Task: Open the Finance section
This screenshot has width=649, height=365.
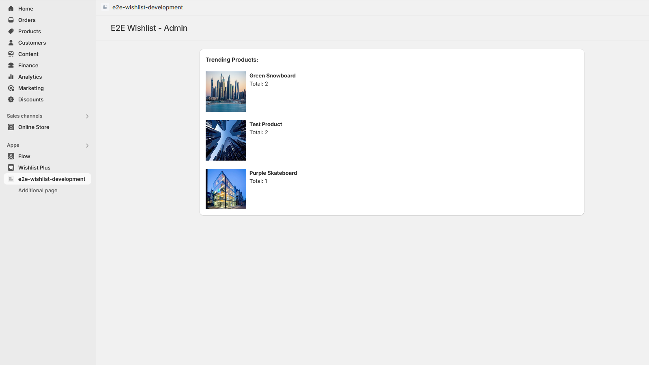Action: (47, 65)
